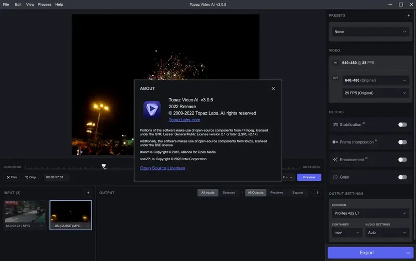Click the Enhancement sparkle icon

[x=335, y=160]
